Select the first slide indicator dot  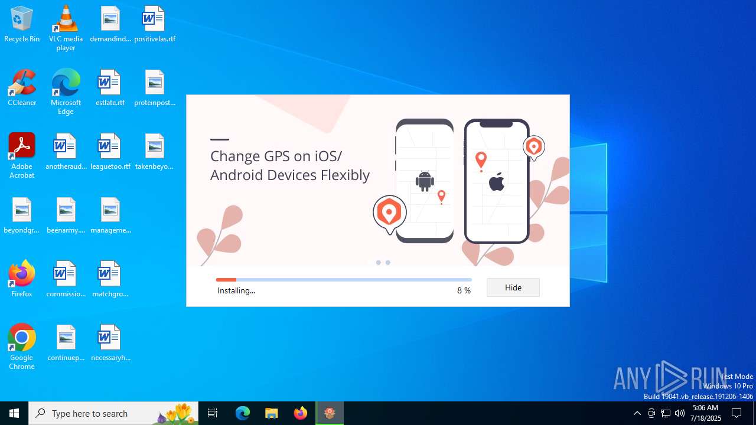coord(378,263)
